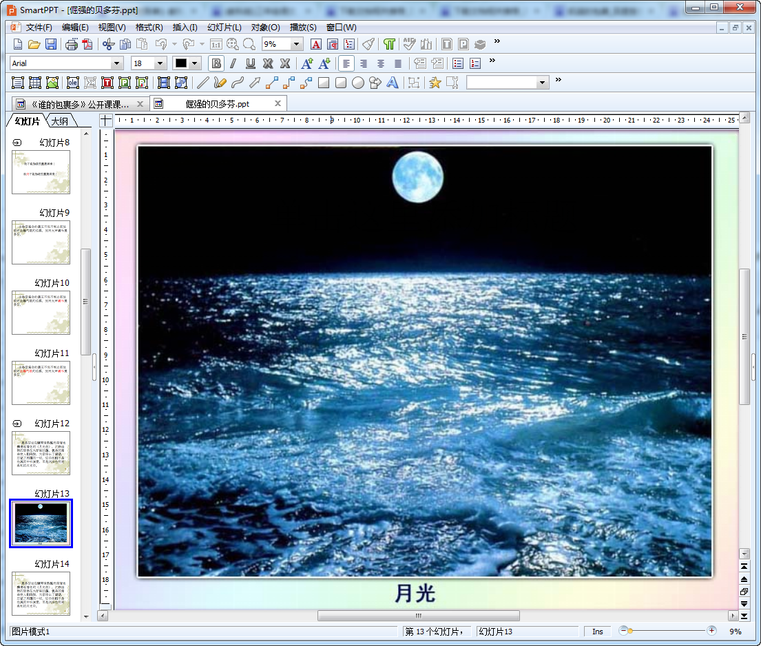Screen dimensions: 761x646
Task: Toggle numbered list
Action: pos(475,63)
